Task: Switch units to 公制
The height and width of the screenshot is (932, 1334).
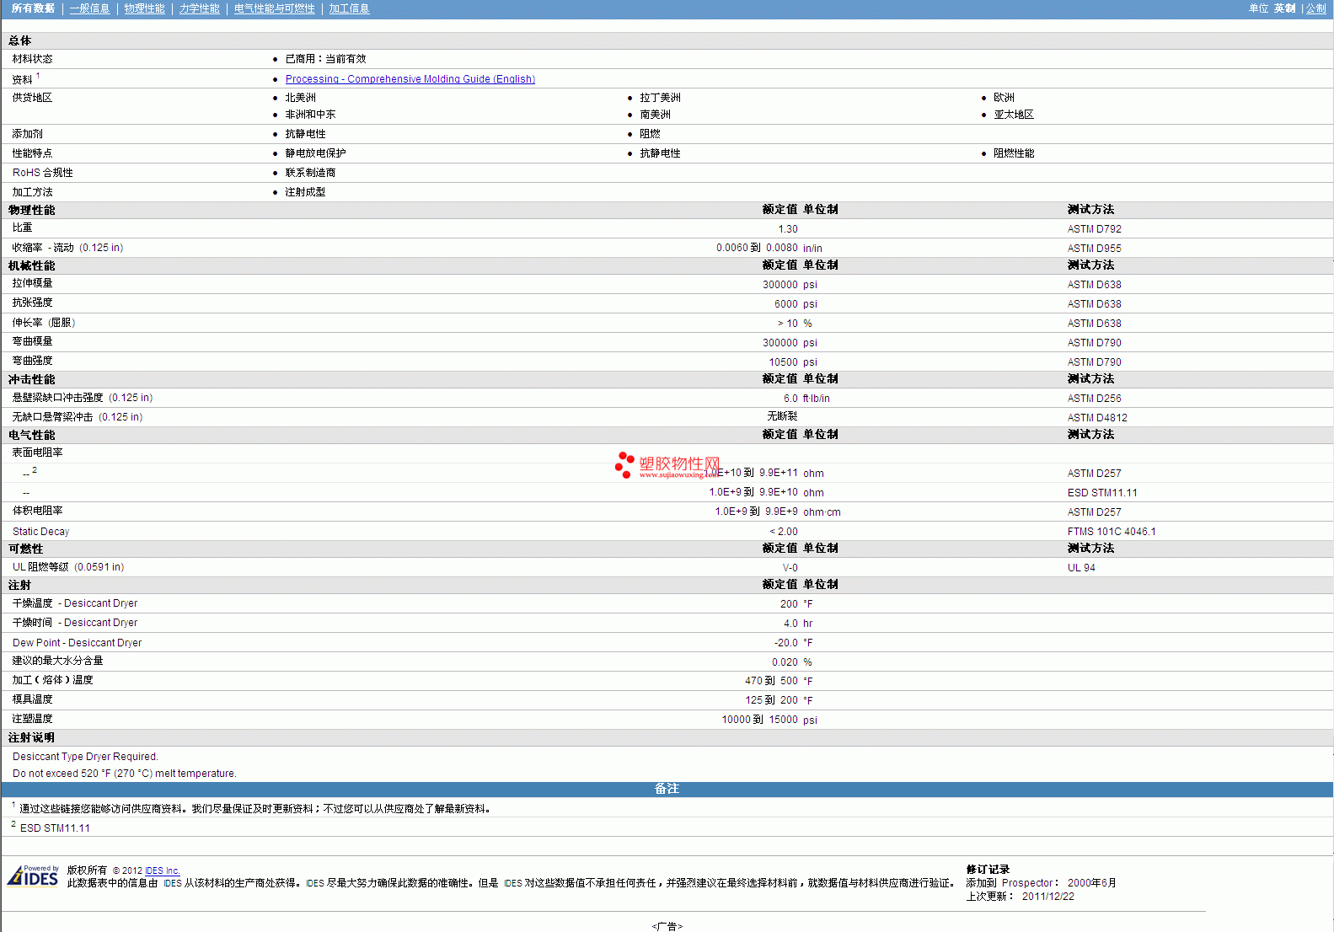Action: tap(1315, 8)
